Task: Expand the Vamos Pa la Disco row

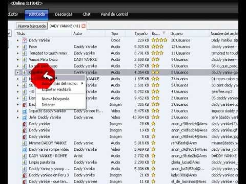Action: point(18,60)
